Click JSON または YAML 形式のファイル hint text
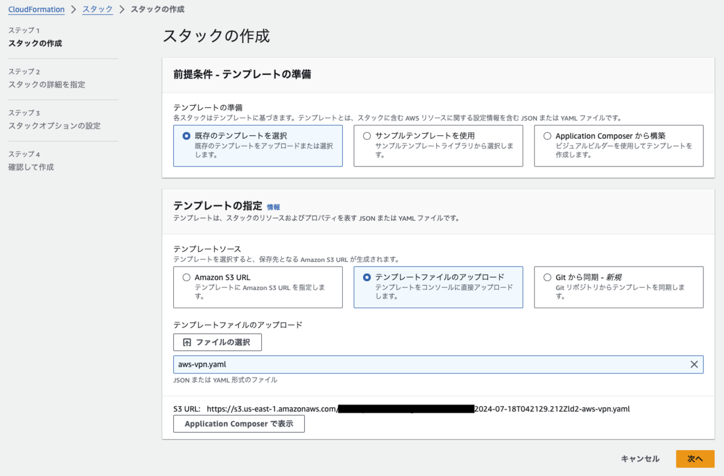The image size is (724, 476). click(x=225, y=380)
